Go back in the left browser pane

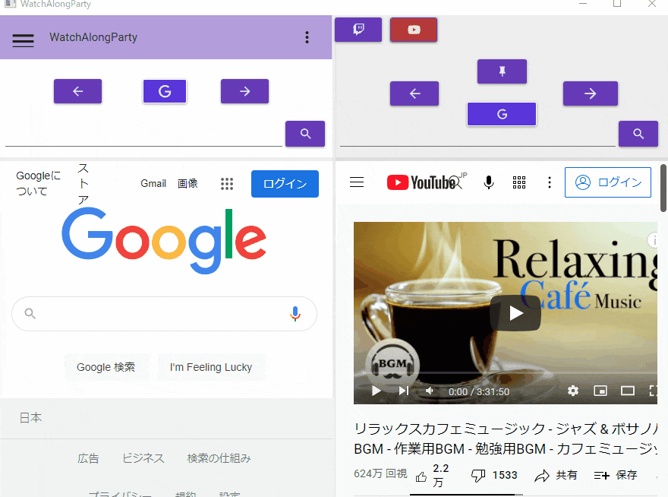(77, 91)
